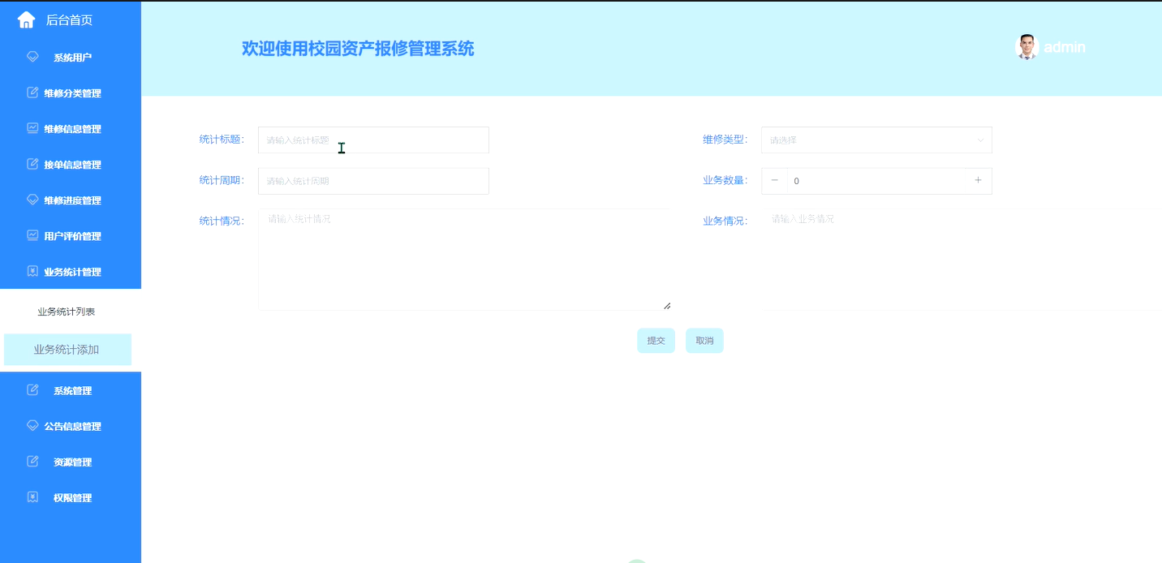Screen dimensions: 1162x563
Task: Click the 统计情况 field label
Action: 222,221
